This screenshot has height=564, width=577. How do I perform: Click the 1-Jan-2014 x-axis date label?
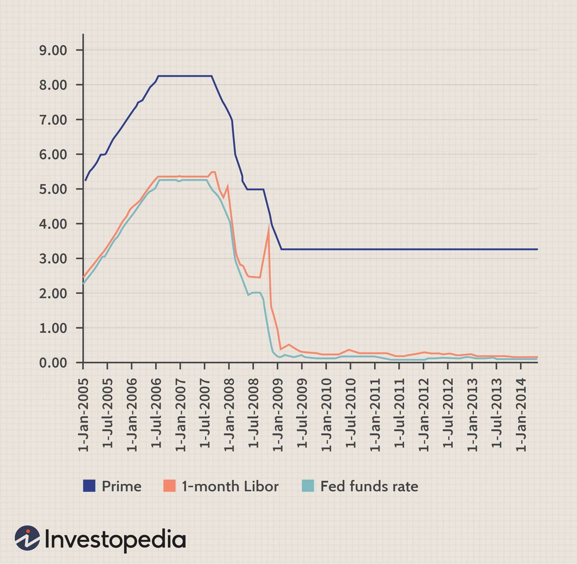click(x=520, y=415)
